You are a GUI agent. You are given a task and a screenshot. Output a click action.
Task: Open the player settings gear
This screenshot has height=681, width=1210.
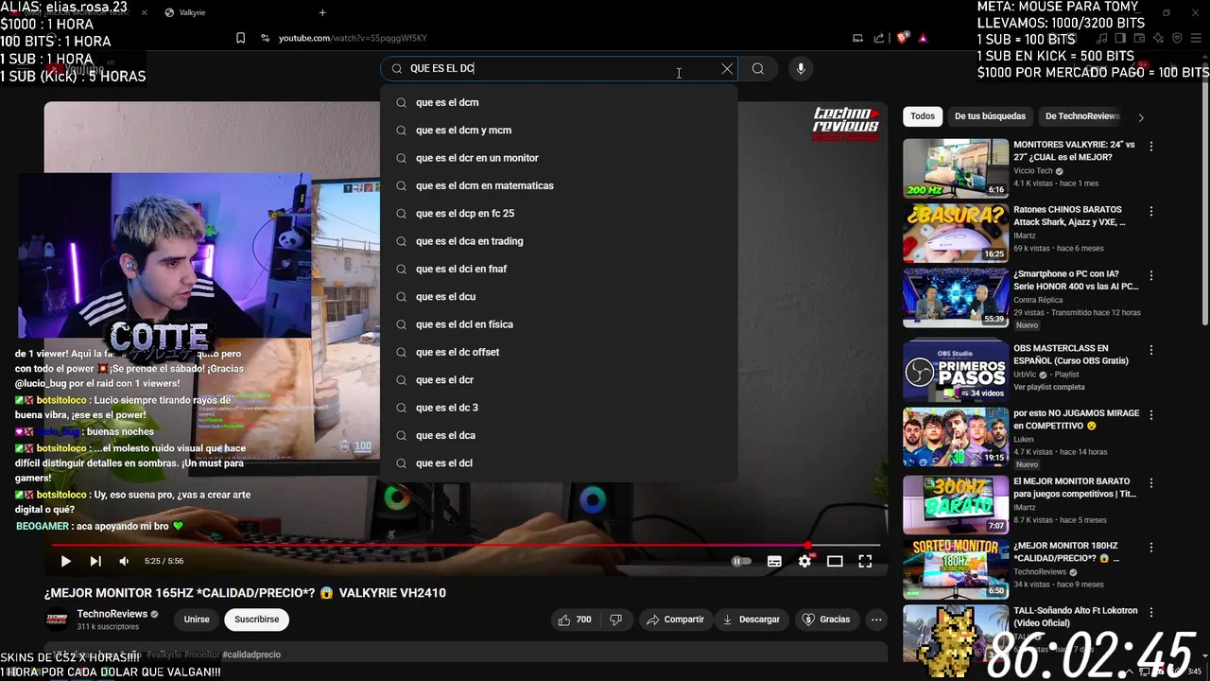(804, 561)
